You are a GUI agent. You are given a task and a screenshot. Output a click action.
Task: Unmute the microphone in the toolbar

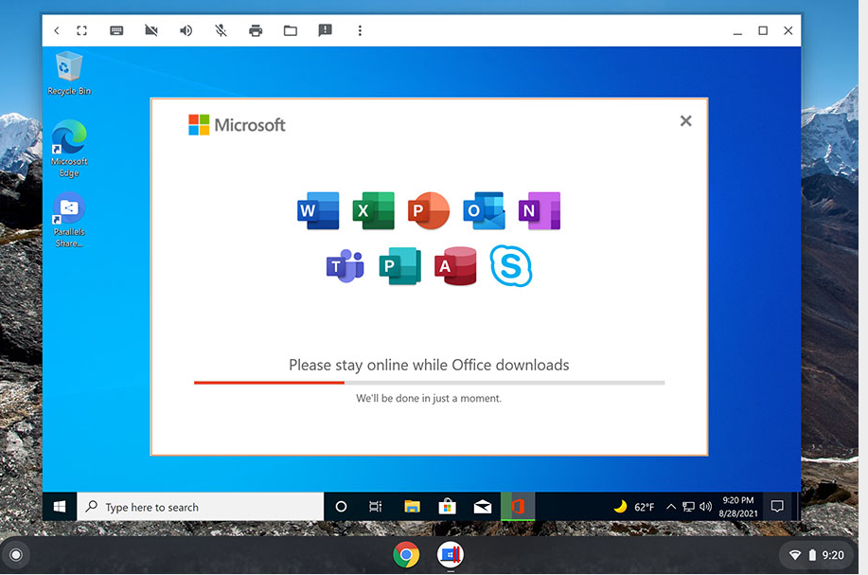click(x=221, y=30)
